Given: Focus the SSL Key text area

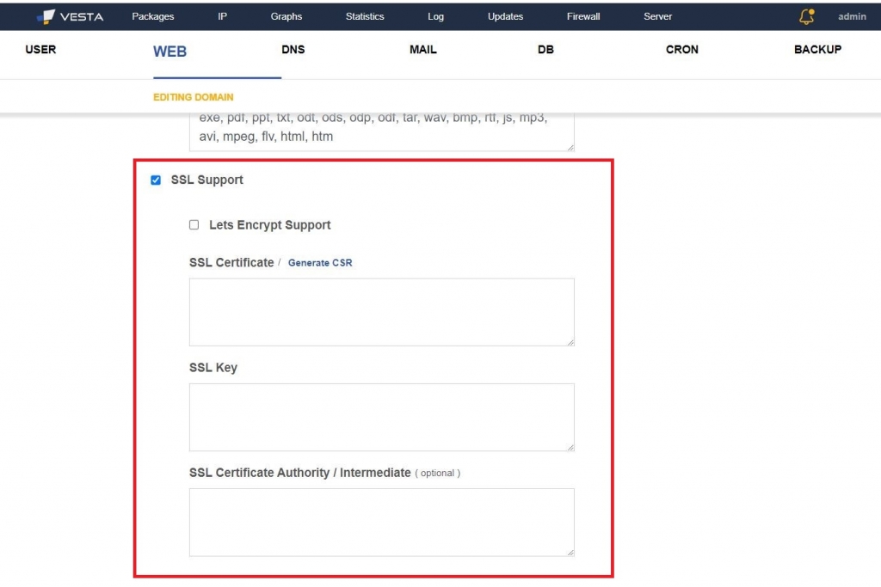Looking at the screenshot, I should point(381,417).
